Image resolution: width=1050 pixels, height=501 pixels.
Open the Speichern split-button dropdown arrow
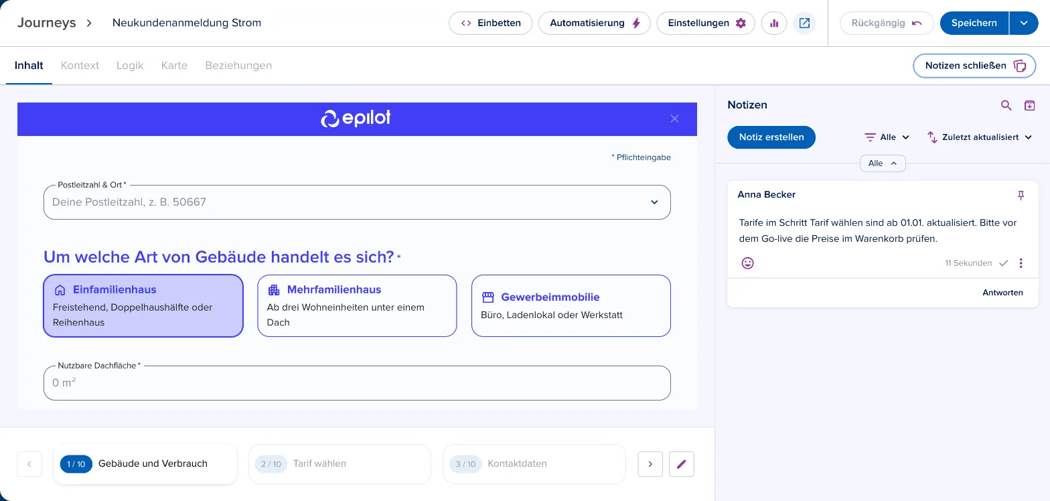pyautogui.click(x=1024, y=23)
